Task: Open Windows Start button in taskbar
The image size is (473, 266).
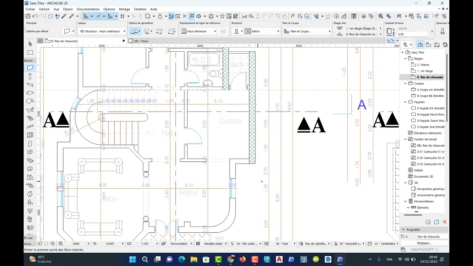Action: pyautogui.click(x=133, y=259)
